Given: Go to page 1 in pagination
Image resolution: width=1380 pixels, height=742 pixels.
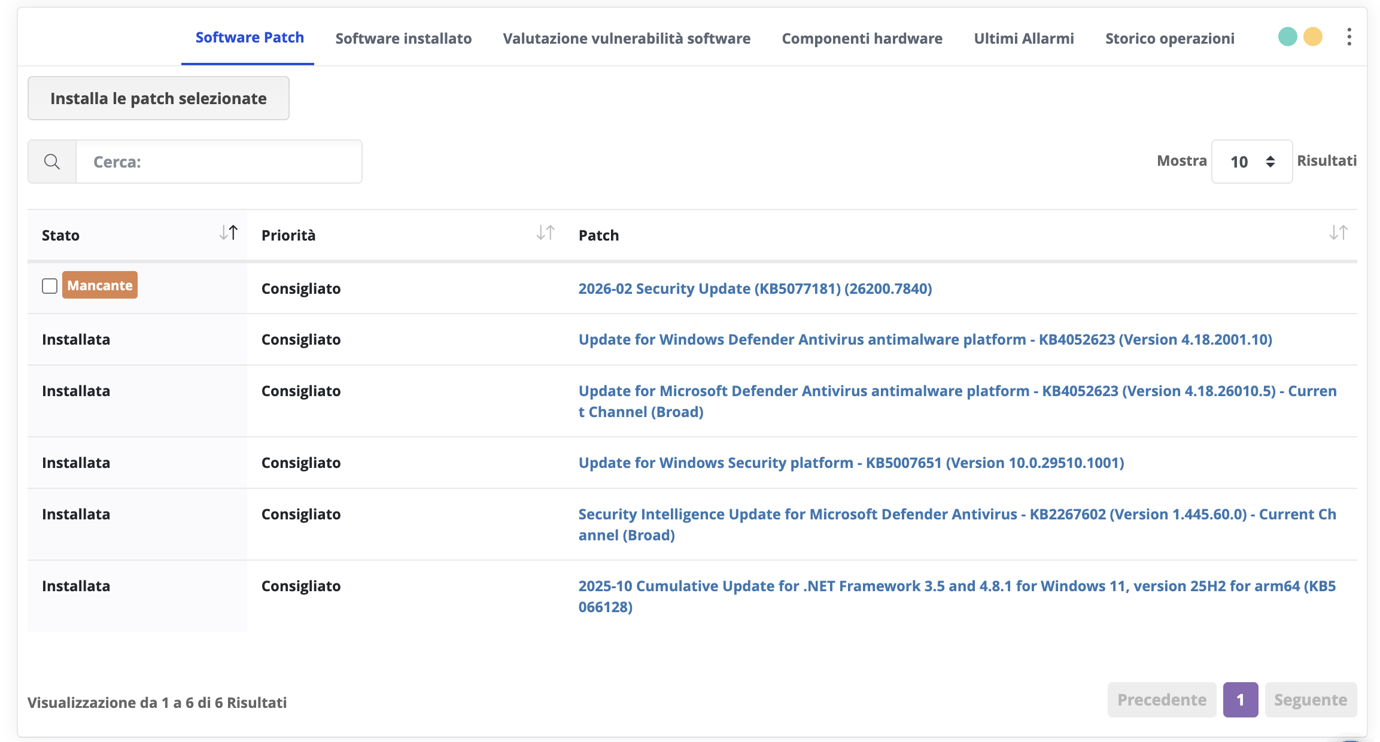Looking at the screenshot, I should pyautogui.click(x=1240, y=700).
